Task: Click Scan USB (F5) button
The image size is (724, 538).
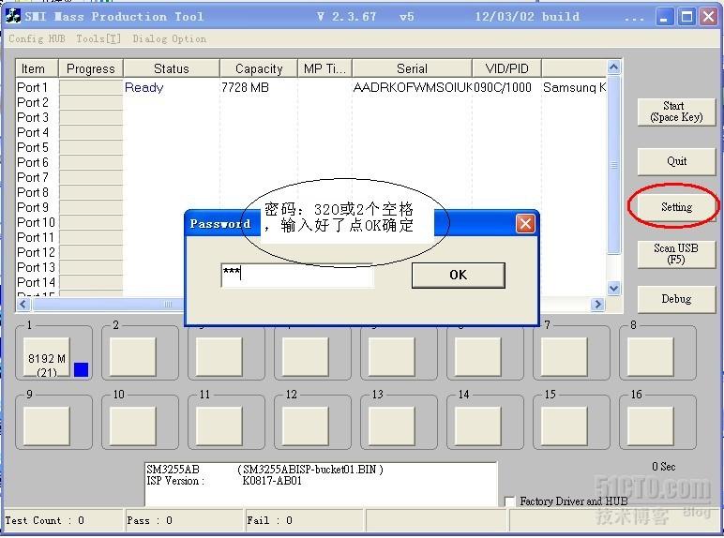Action: tap(676, 254)
